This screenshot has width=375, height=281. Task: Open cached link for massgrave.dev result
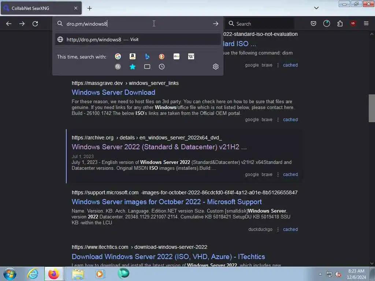[290, 120]
